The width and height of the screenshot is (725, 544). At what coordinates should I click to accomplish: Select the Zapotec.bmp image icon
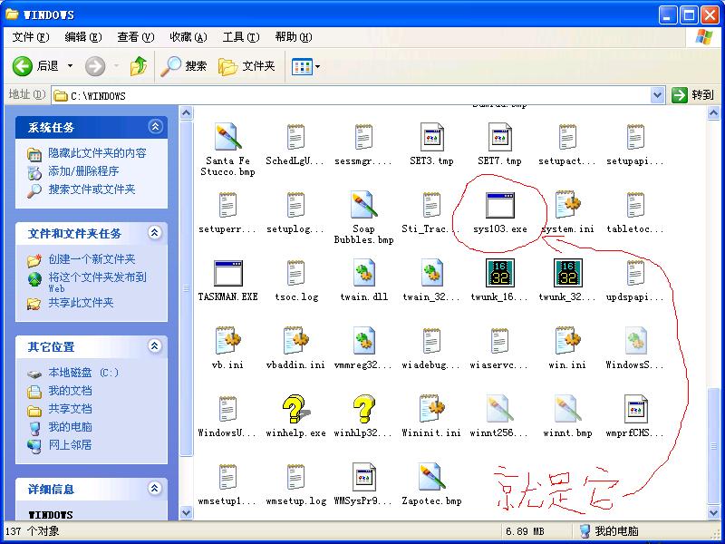tap(432, 477)
